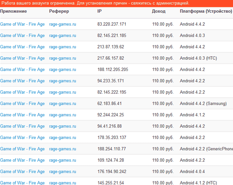Click the Реферер column header
233x185 pixels.
tap(59, 11)
